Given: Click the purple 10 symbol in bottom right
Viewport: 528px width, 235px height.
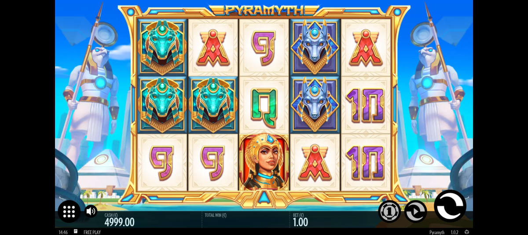Looking at the screenshot, I should pyautogui.click(x=366, y=162).
